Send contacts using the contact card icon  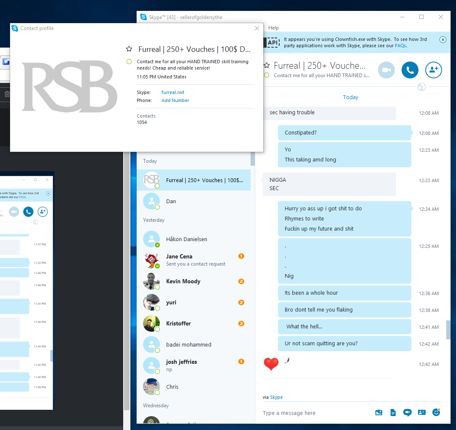pos(422,412)
